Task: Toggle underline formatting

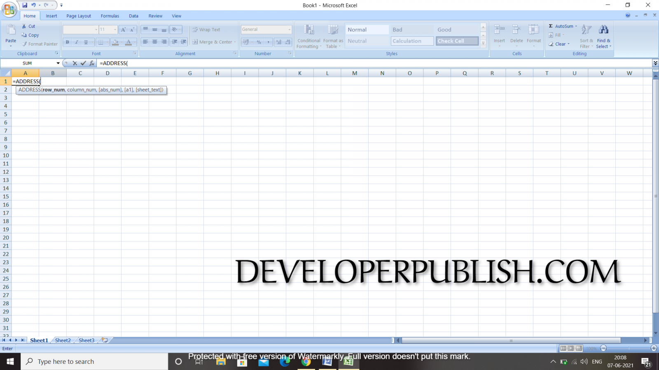Action: (85, 42)
